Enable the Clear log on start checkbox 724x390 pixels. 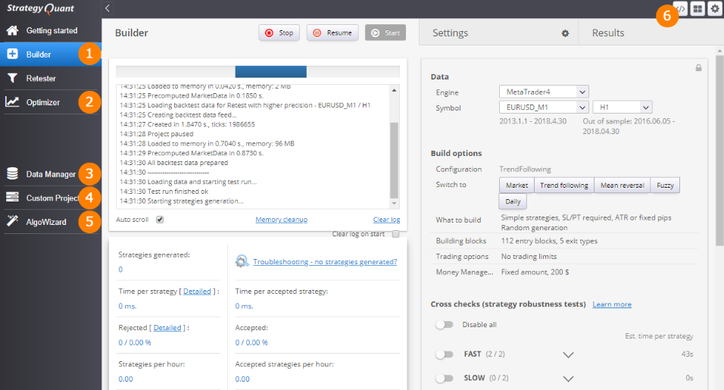(x=395, y=234)
